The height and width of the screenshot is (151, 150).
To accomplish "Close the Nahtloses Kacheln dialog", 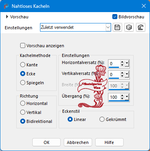I will point(144,6).
